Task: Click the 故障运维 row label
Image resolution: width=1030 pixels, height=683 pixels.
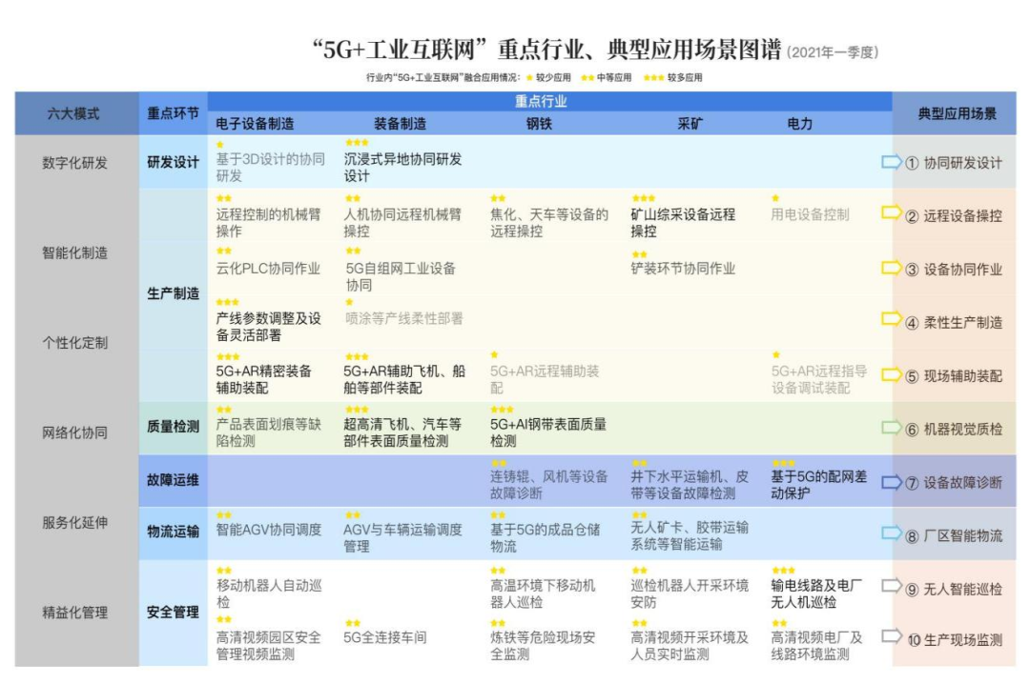Action: point(173,480)
